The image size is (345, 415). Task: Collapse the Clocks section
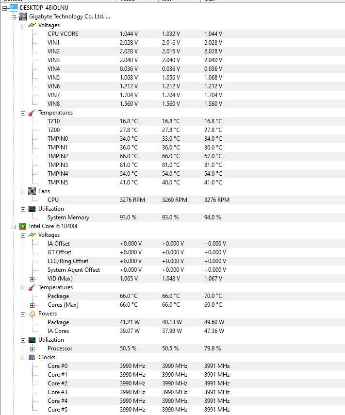[23, 358]
